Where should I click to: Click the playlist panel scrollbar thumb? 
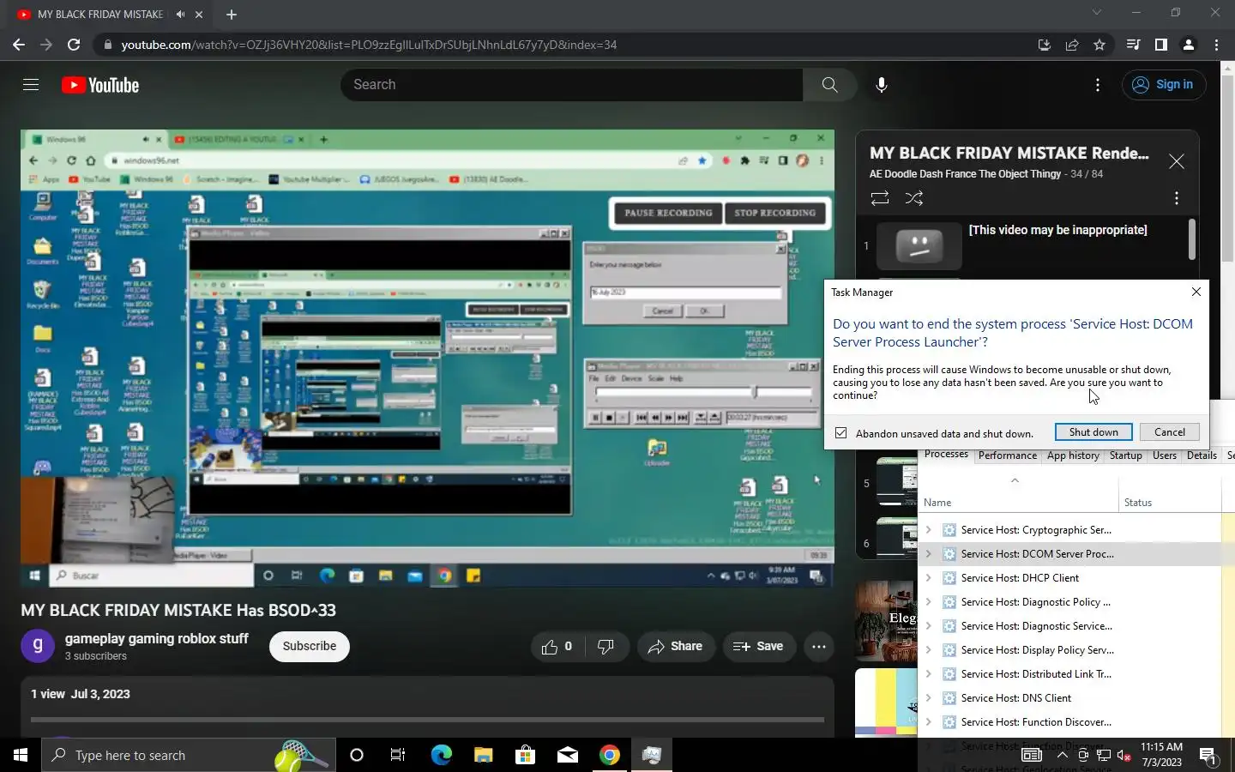tap(1192, 238)
